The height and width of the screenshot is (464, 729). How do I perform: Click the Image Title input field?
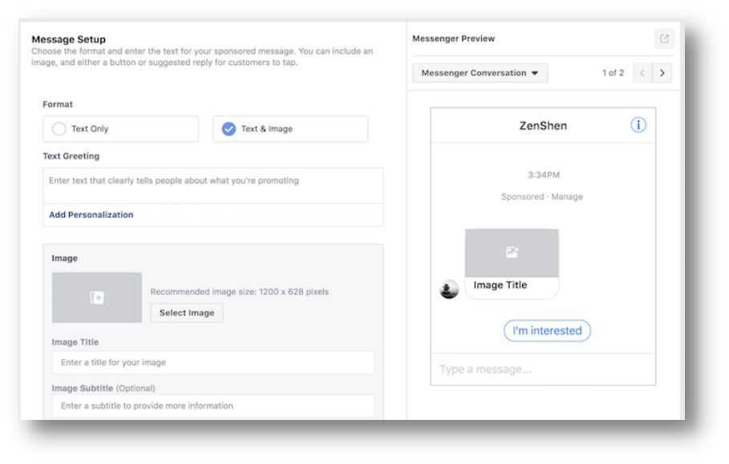[213, 362]
